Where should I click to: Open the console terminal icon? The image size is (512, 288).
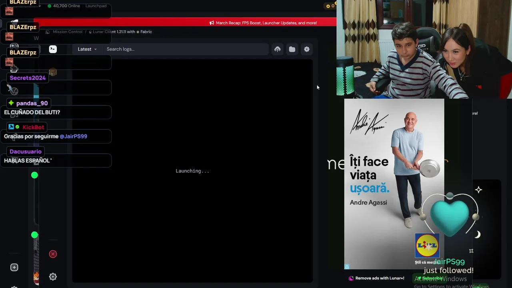53,49
